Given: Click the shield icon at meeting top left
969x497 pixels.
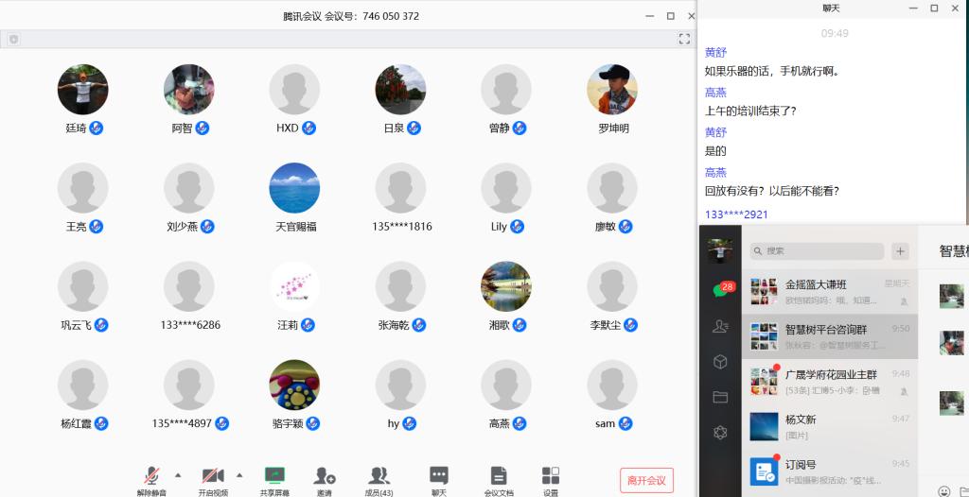Looking at the screenshot, I should 13,40.
